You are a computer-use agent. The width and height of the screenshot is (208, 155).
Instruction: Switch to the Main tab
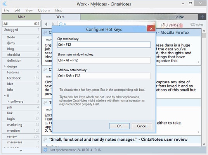click(21, 17)
